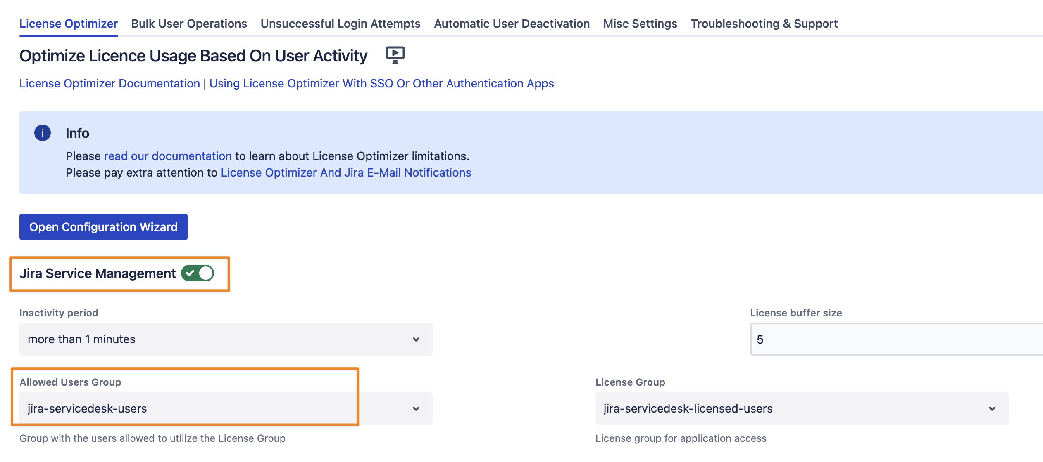Follow the read our documentation link
The height and width of the screenshot is (462, 1043).
pos(168,156)
